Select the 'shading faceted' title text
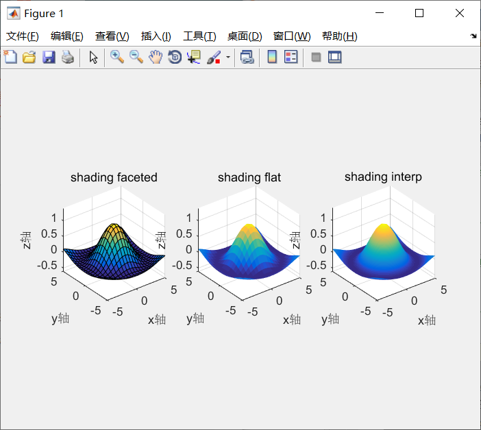The width and height of the screenshot is (481, 430). [x=114, y=177]
